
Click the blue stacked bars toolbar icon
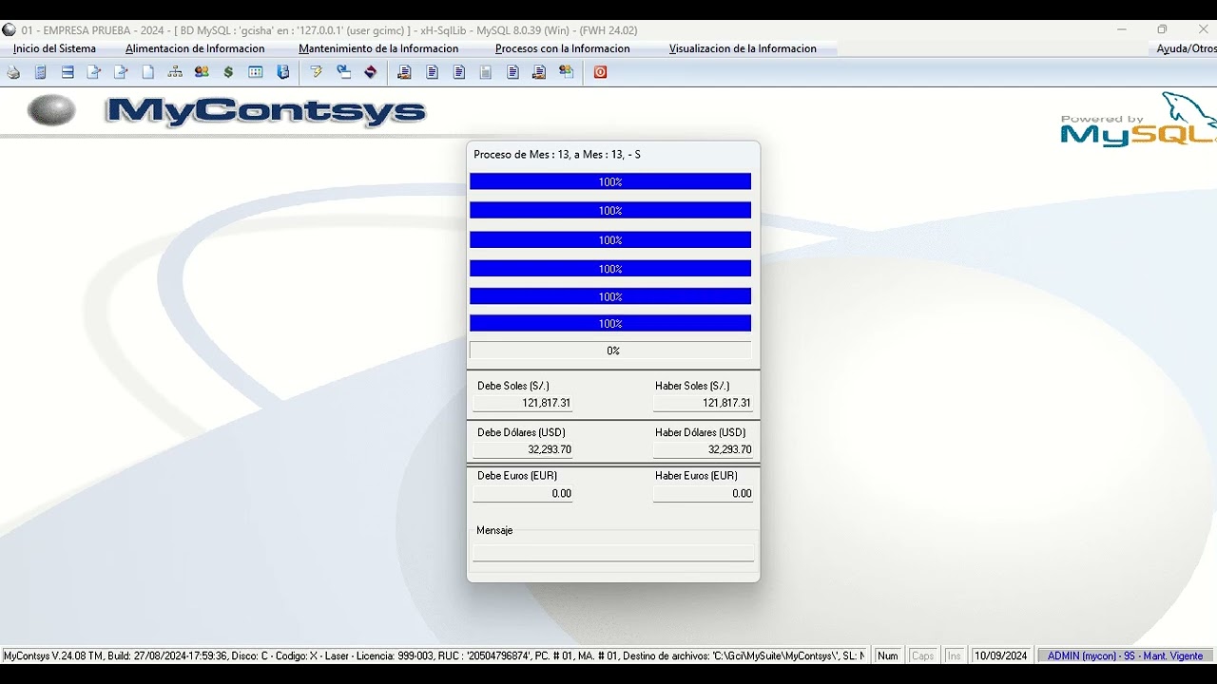(x=68, y=72)
